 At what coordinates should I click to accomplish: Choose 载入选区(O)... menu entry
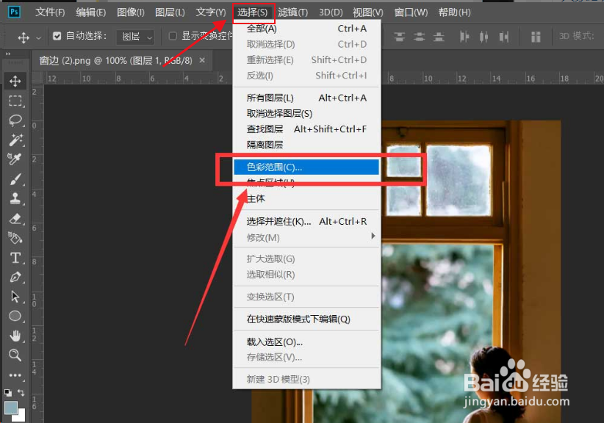pyautogui.click(x=306, y=341)
